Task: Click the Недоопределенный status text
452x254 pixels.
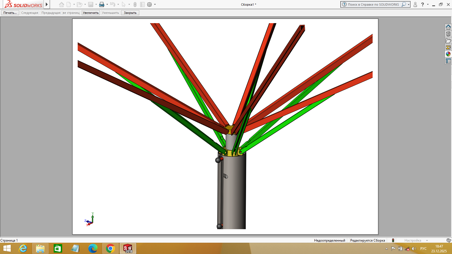Action: (330, 240)
